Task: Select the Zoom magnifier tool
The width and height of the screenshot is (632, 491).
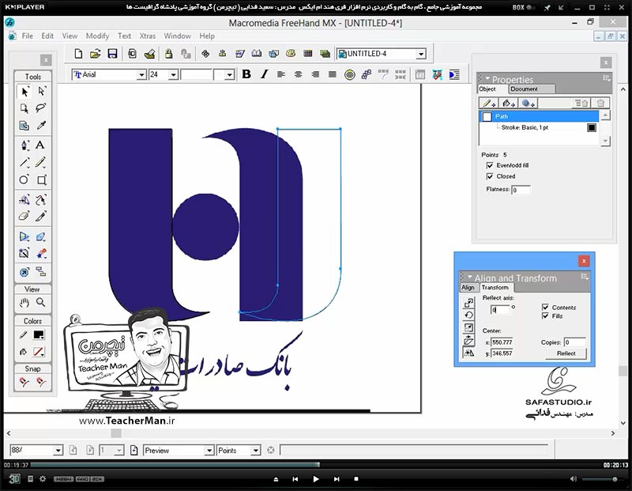Action: click(41, 302)
